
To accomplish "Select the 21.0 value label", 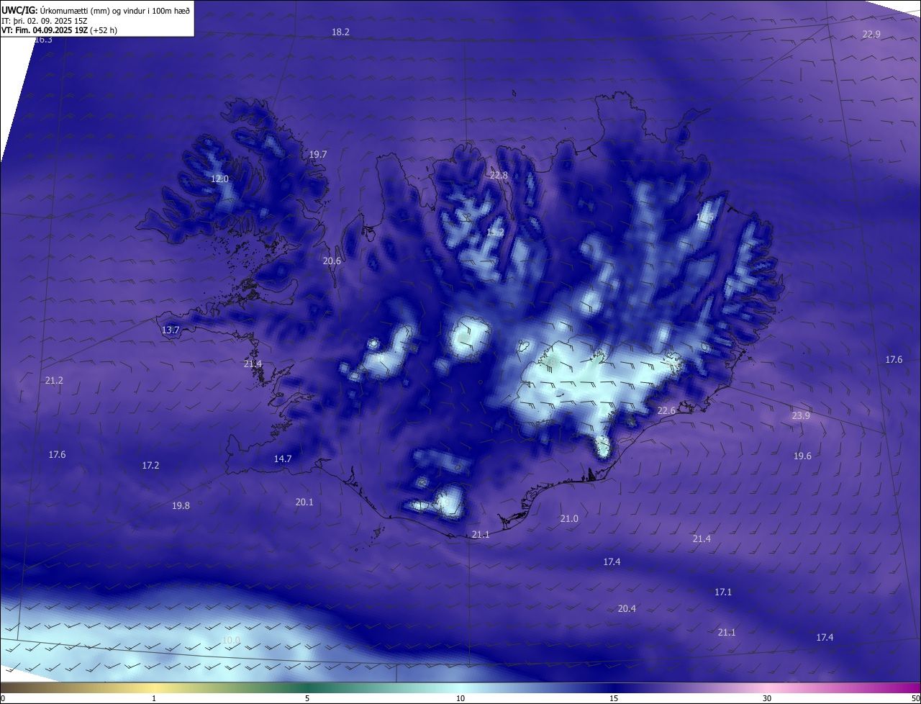I will coord(569,519).
